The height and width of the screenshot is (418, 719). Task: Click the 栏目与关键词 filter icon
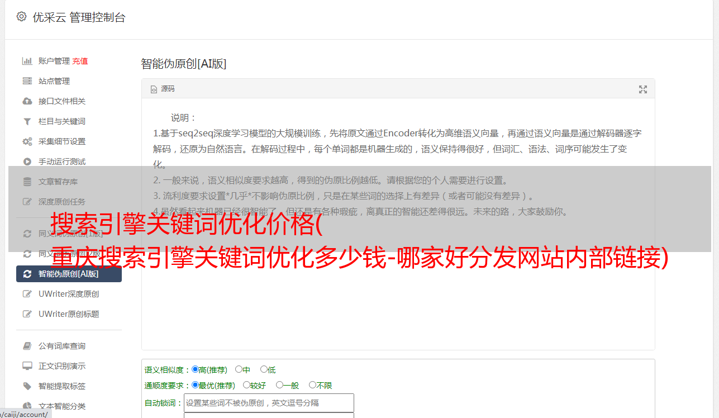click(27, 121)
